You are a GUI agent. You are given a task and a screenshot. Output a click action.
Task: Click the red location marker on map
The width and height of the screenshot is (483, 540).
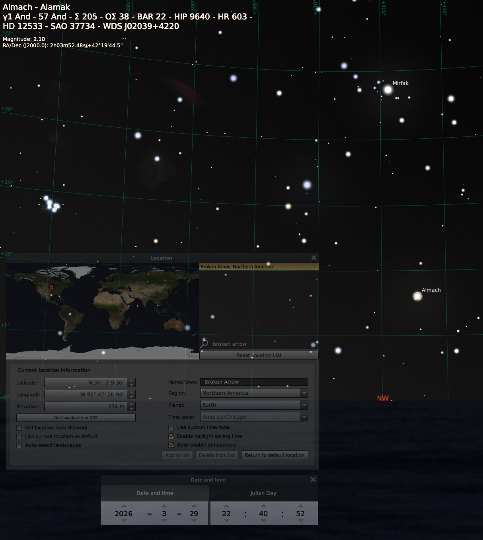coord(51,287)
